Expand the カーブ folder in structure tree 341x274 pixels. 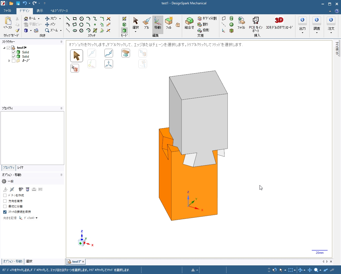coord(9,61)
